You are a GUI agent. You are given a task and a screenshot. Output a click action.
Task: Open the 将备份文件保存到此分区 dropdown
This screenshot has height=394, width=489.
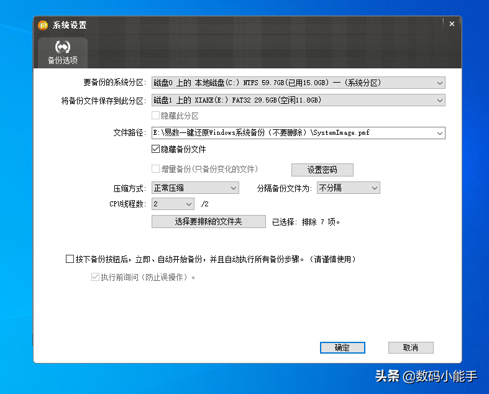[x=440, y=100]
